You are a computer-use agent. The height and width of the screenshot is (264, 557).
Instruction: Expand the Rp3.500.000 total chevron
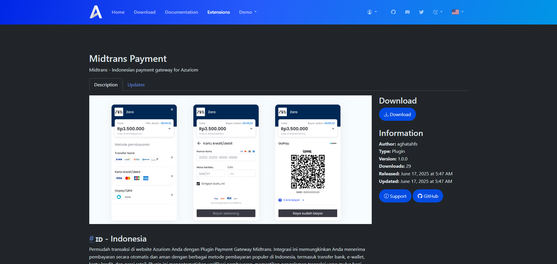pyautogui.click(x=169, y=128)
